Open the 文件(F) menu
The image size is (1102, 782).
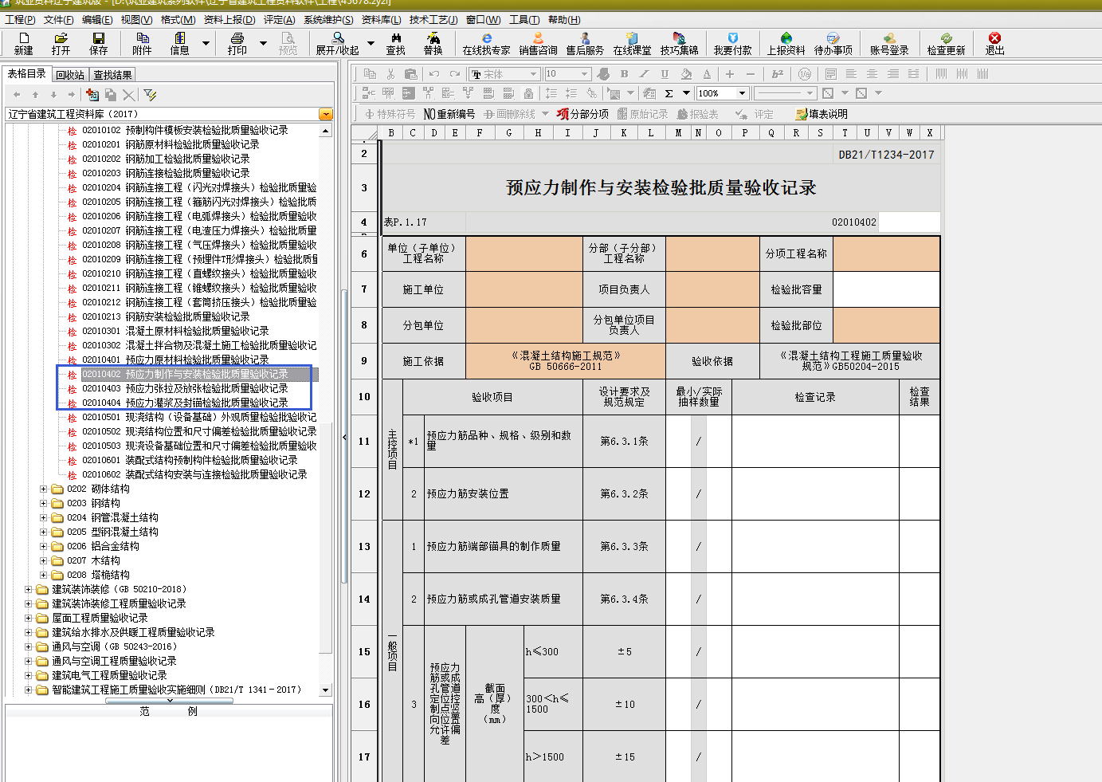click(58, 19)
